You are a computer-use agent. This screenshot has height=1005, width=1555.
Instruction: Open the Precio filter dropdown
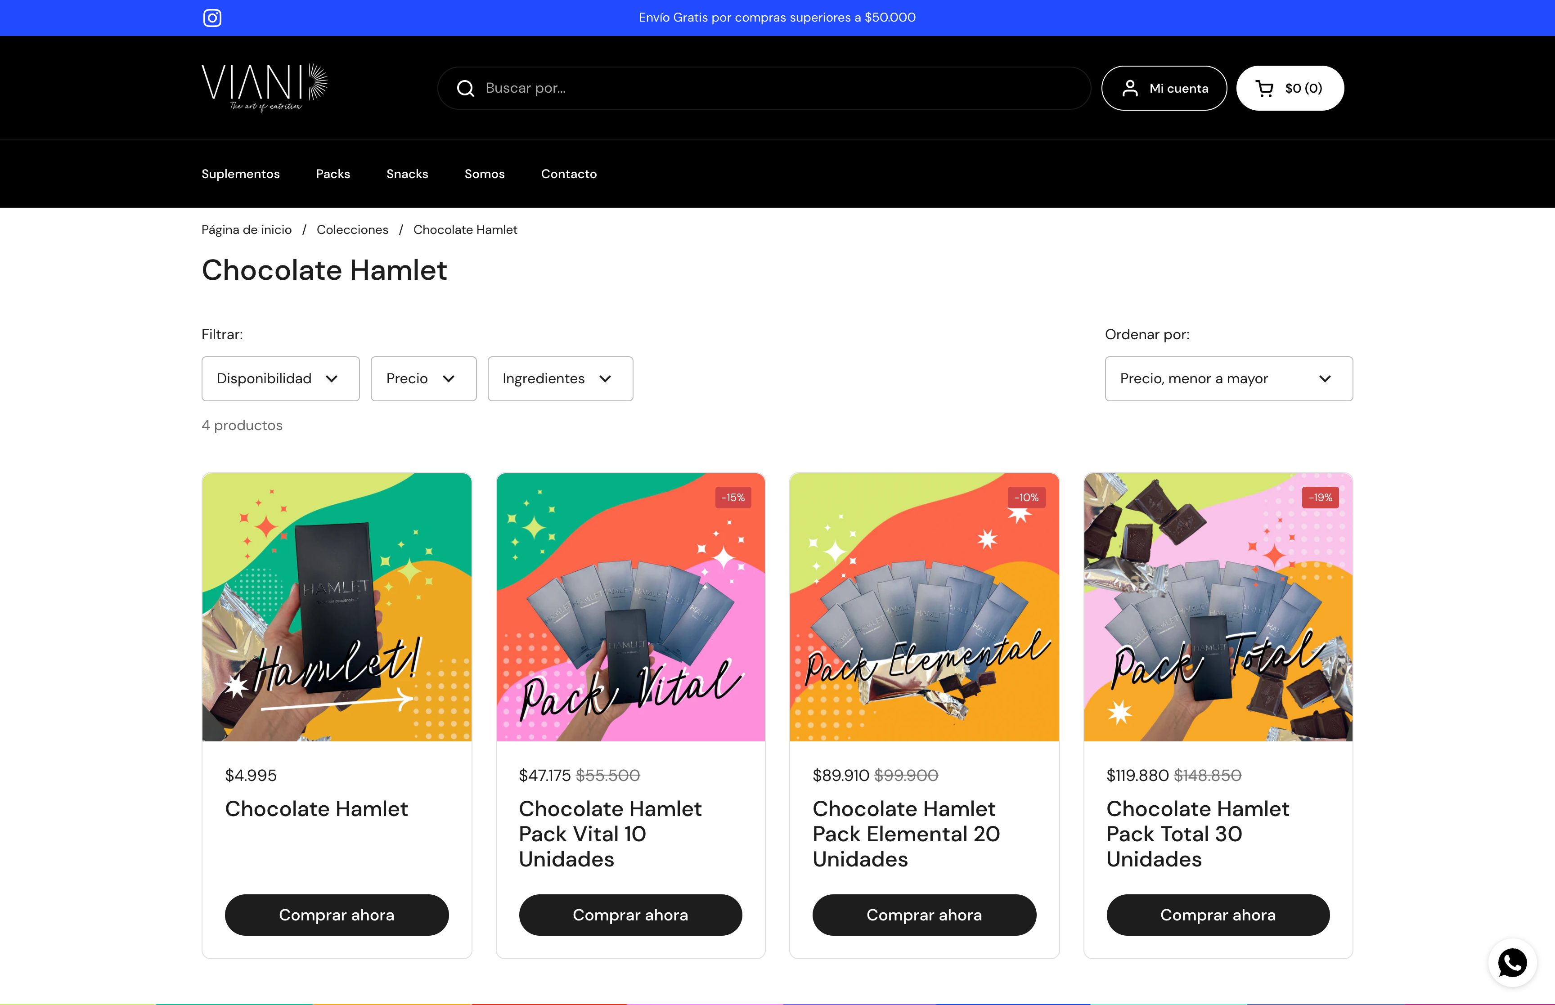[x=423, y=378]
